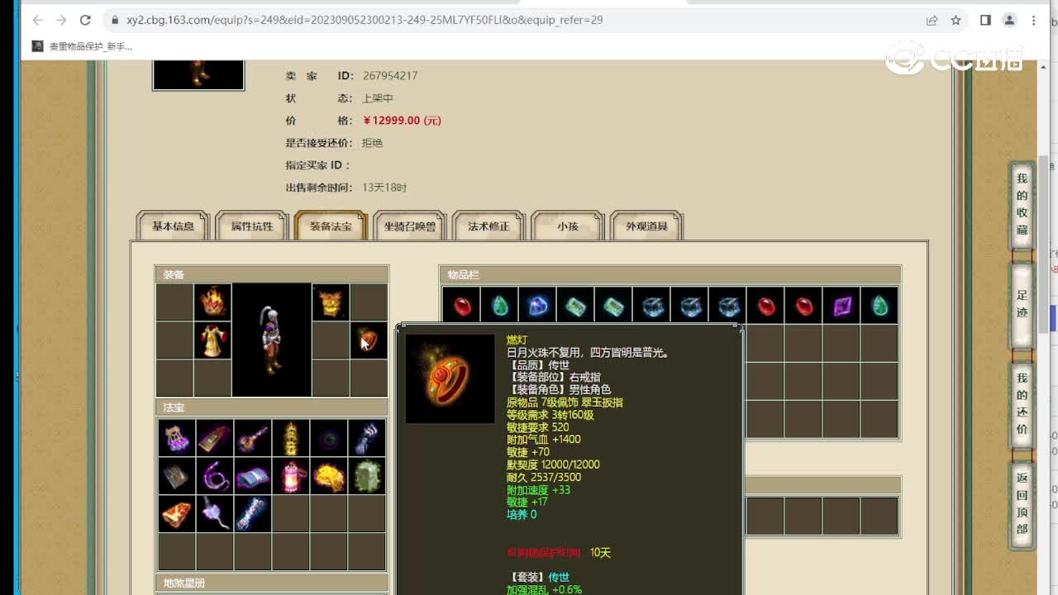The height and width of the screenshot is (595, 1058).
Task: Open the 坐骑召唤兽 tab
Action: click(409, 226)
